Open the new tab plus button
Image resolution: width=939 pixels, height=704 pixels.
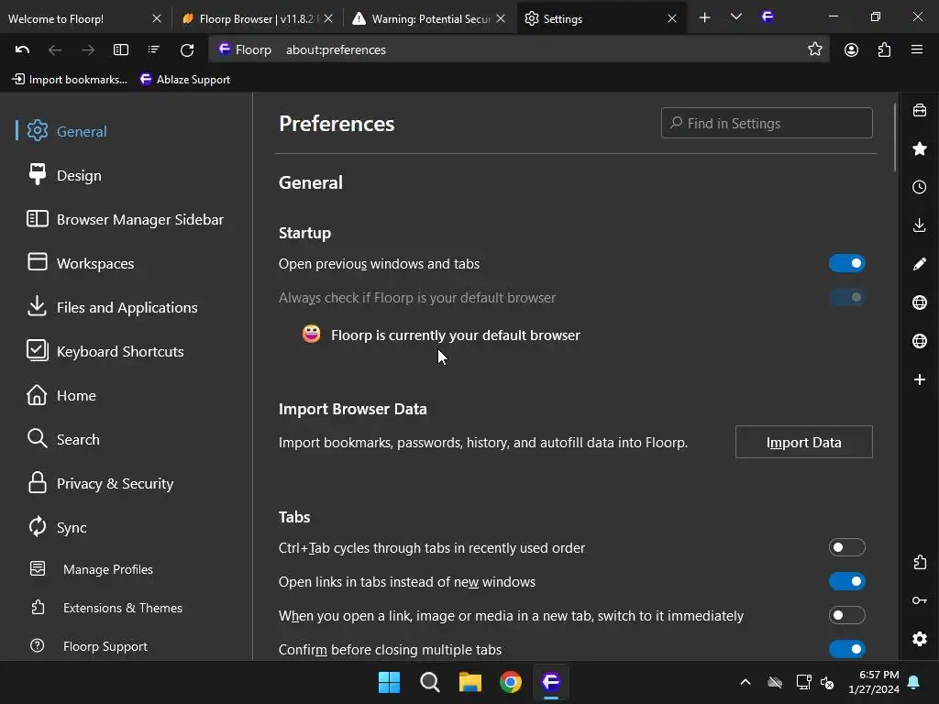pos(705,18)
